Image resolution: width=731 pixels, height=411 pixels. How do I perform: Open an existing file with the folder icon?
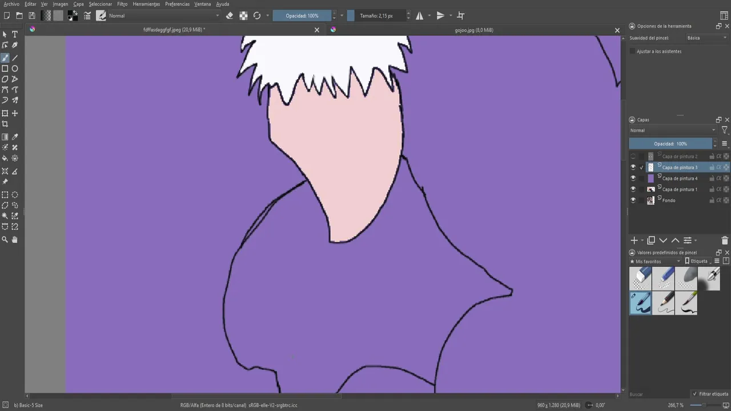(19, 16)
